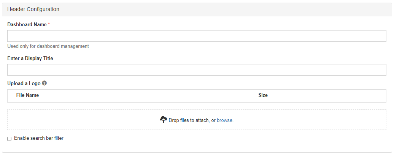
Task: Click the Enter a Display Title label
Action: [30, 59]
